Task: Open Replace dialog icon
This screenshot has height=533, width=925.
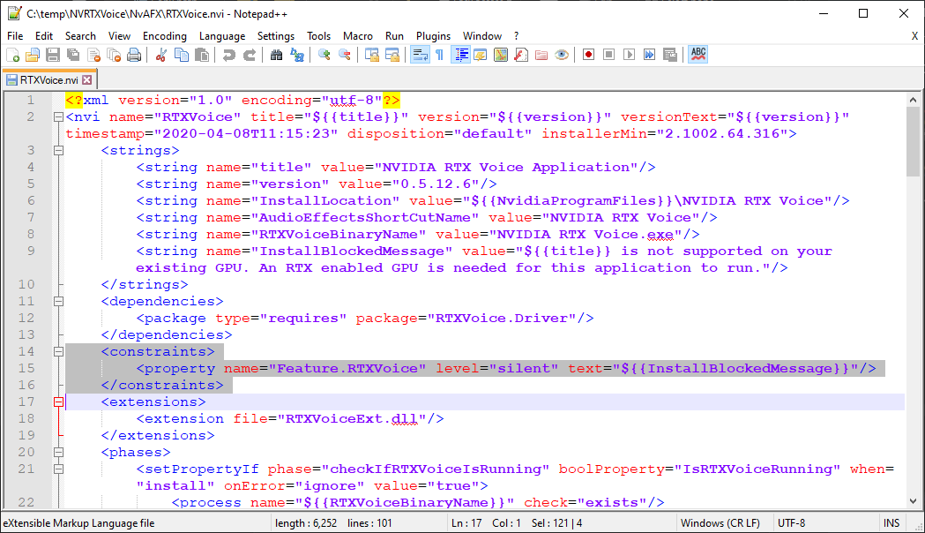Action: point(297,55)
